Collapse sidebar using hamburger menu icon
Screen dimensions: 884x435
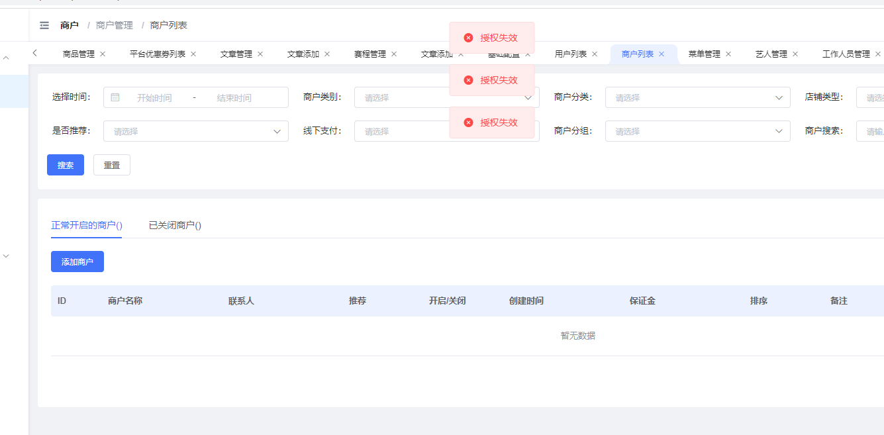[x=44, y=25]
